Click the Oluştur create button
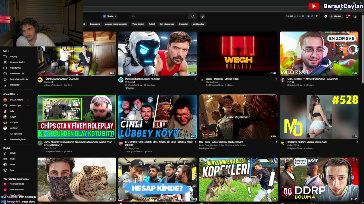The width and height of the screenshot is (364, 204). (336, 16)
